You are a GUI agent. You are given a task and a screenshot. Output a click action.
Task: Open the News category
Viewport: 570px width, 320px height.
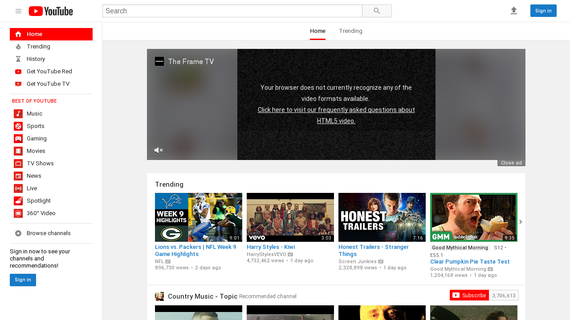51,176
